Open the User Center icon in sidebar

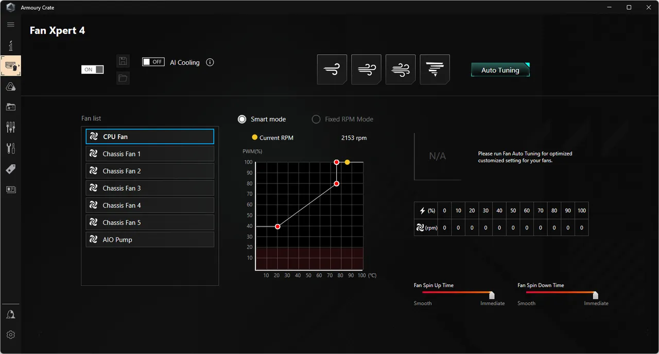click(11, 314)
